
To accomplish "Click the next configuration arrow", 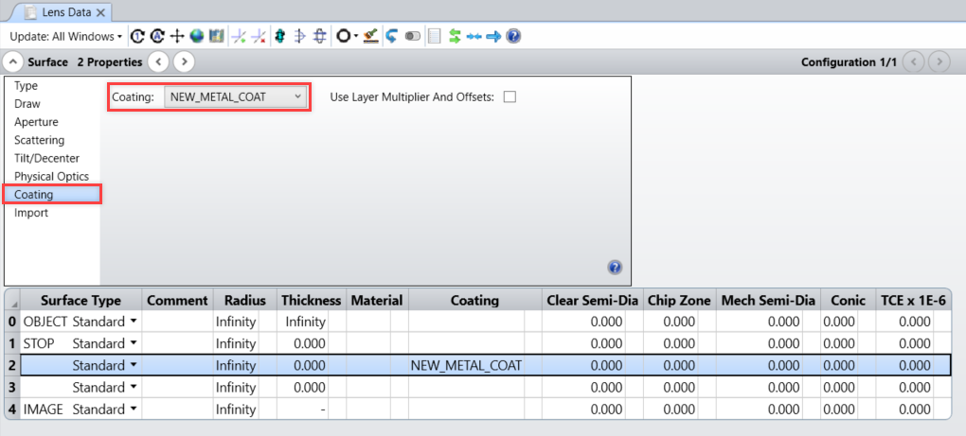I will coord(939,62).
